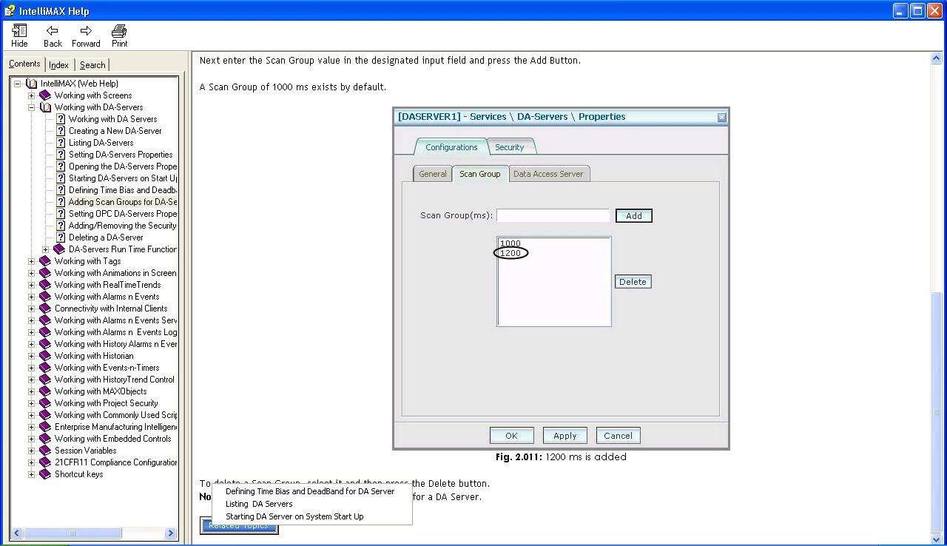
Task: Click Working with MAXObjects book icon
Action: (45, 391)
